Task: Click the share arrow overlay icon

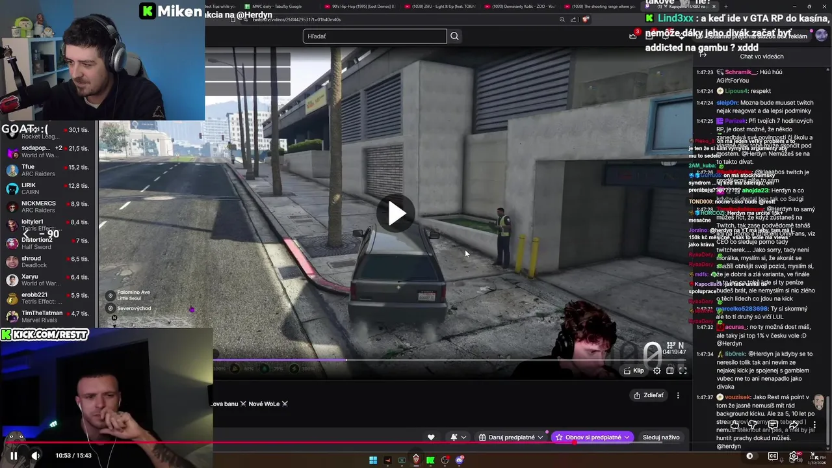Action: click(x=794, y=424)
